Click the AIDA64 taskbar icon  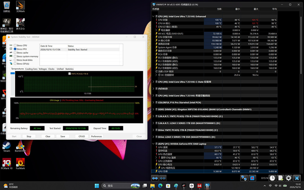[199, 186]
